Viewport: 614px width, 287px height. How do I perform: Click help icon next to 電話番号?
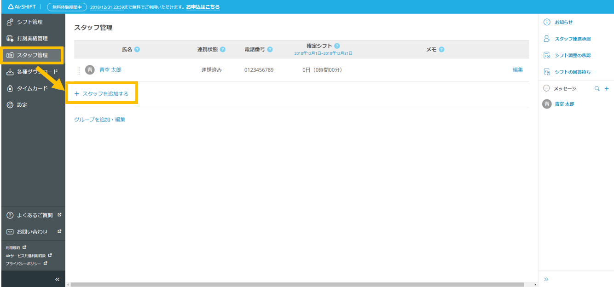click(x=270, y=50)
